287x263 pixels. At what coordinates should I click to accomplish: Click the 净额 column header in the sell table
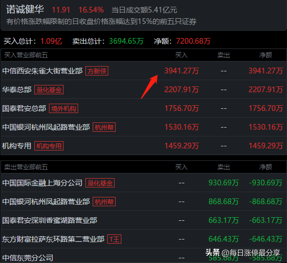point(266,167)
